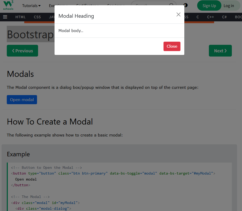Click the 'following example shows' paragraph

pos(65,135)
